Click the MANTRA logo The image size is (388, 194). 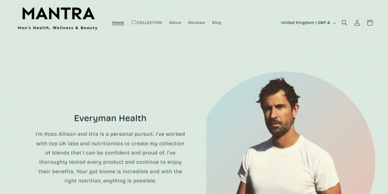click(58, 14)
